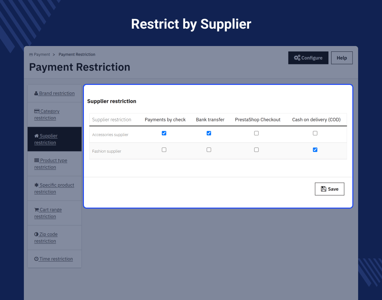Click the clock icon beside Time restriction
382x300 pixels.
36,259
